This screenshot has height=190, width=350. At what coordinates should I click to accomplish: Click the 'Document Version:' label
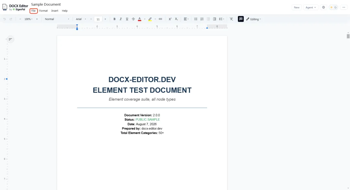pos(138,115)
